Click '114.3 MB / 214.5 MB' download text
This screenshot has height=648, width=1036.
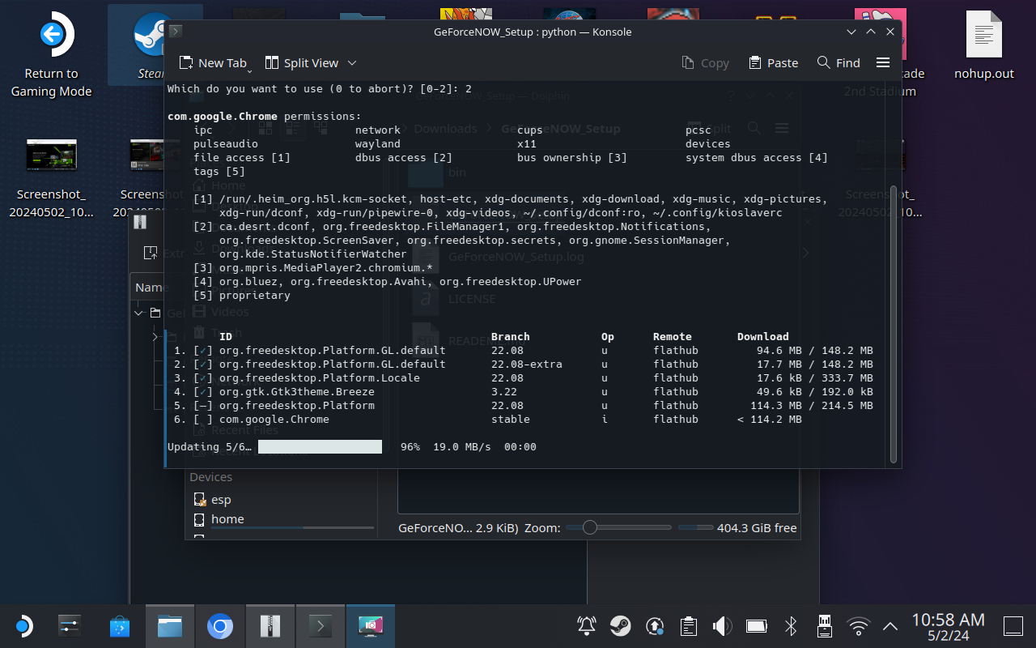(x=811, y=406)
